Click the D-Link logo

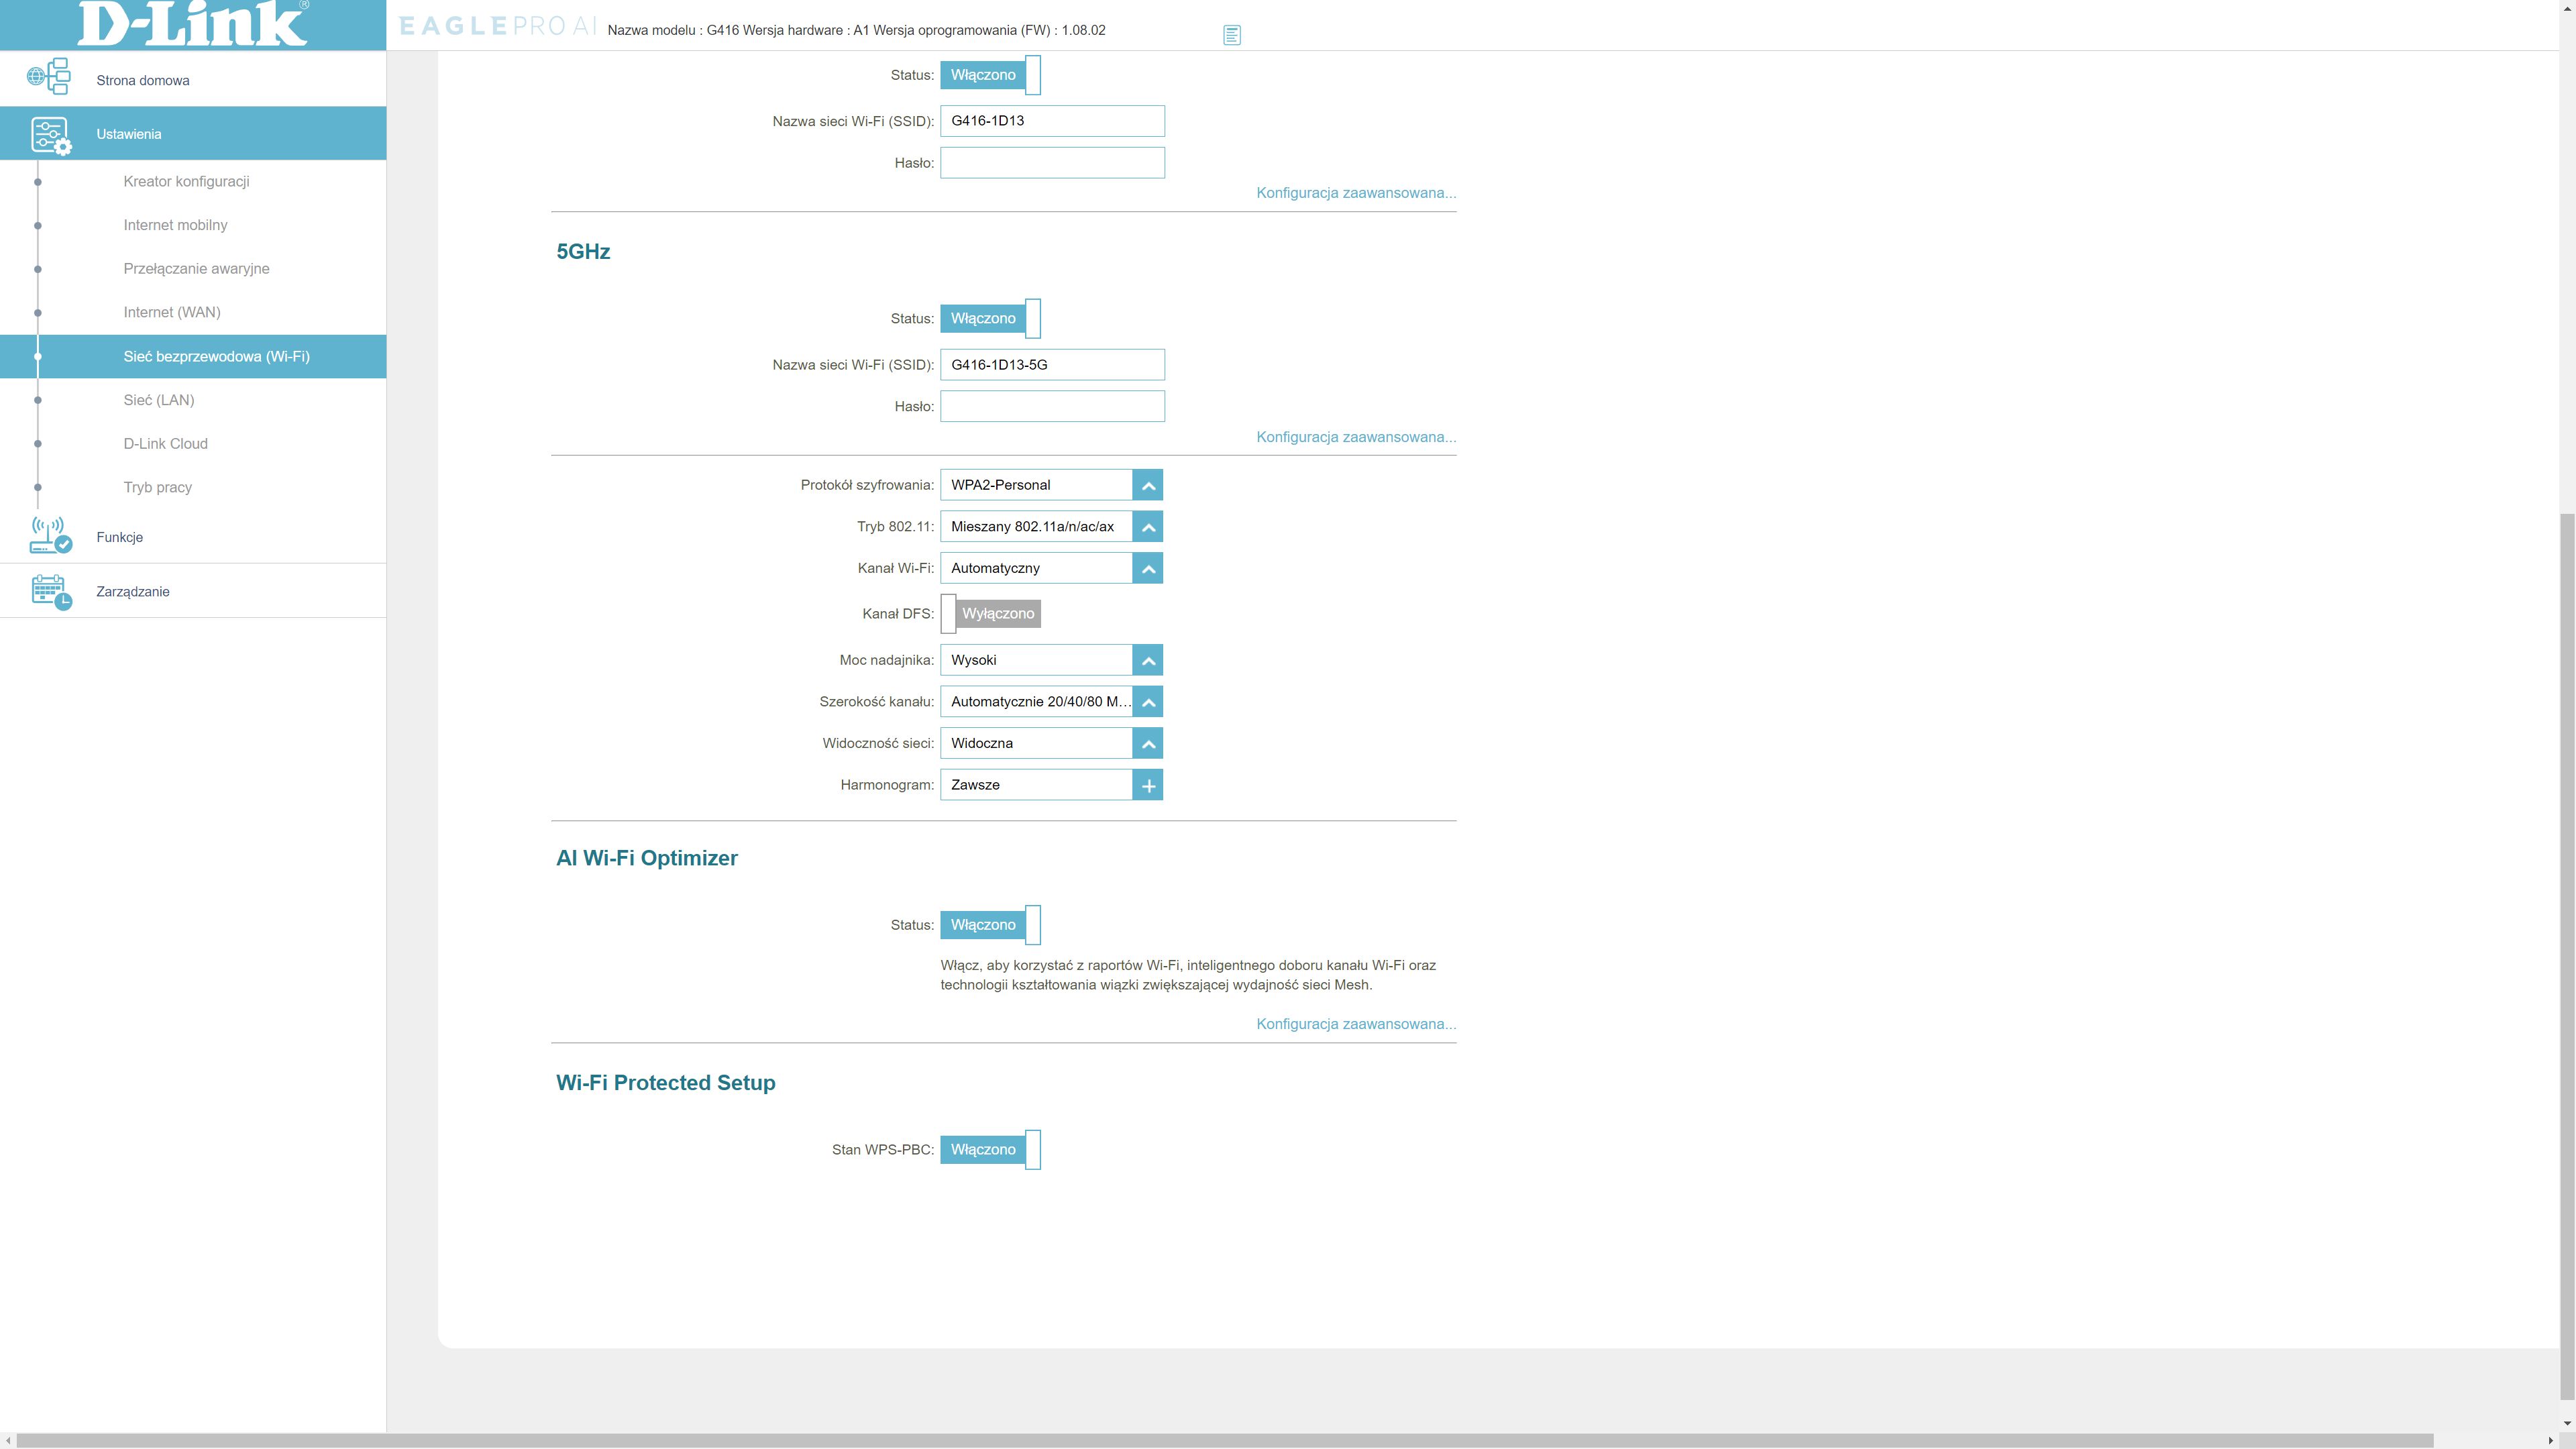coord(193,23)
